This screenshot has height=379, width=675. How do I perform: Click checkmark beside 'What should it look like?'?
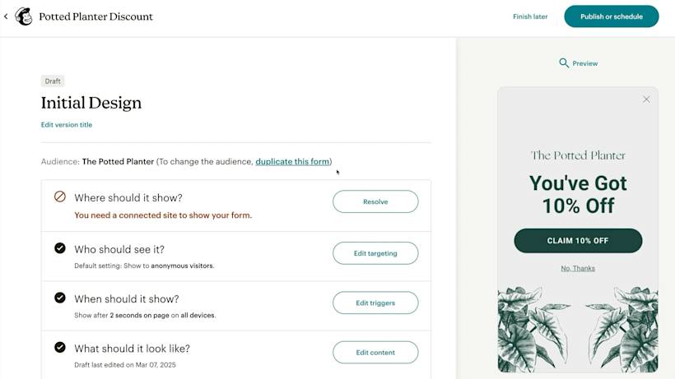coord(60,347)
